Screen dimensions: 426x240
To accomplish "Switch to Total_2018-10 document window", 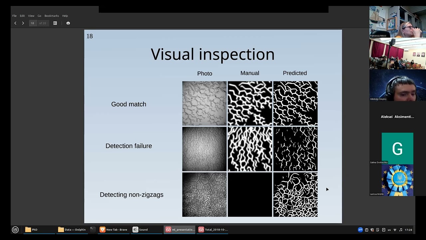I will pyautogui.click(x=213, y=230).
